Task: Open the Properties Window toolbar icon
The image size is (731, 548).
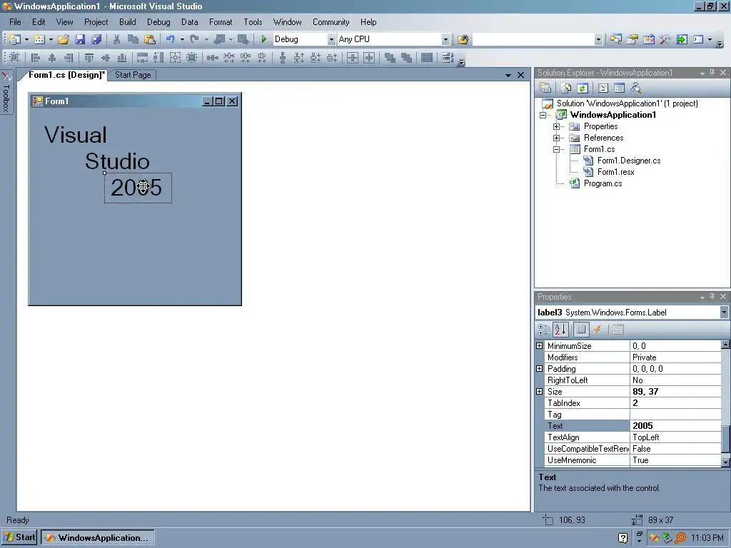Action: pos(632,40)
